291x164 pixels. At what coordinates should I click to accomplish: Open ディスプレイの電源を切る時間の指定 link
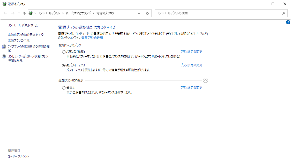click(28, 48)
